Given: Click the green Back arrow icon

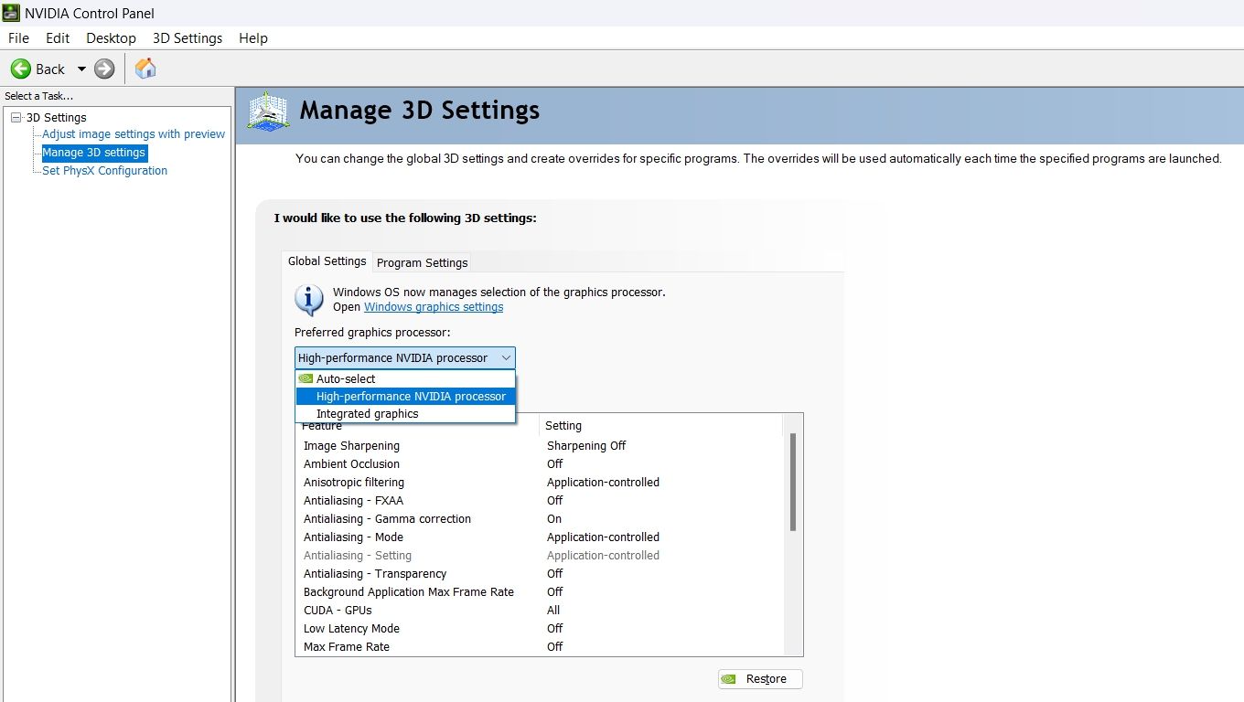Looking at the screenshot, I should point(20,69).
